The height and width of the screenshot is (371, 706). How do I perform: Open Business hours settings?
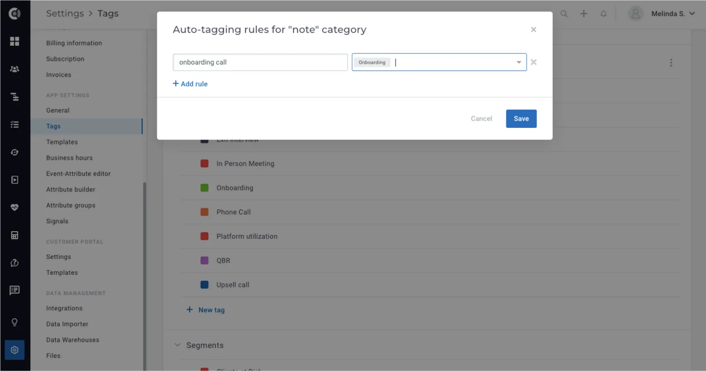click(x=69, y=158)
